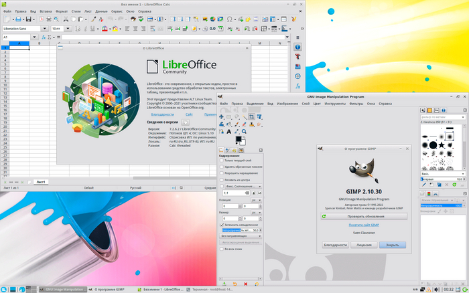Image resolution: width=469 pixels, height=293 pixels.
Task: Open the 'Фикс. Соотношение' dropdown in GIMP
Action: (243, 186)
